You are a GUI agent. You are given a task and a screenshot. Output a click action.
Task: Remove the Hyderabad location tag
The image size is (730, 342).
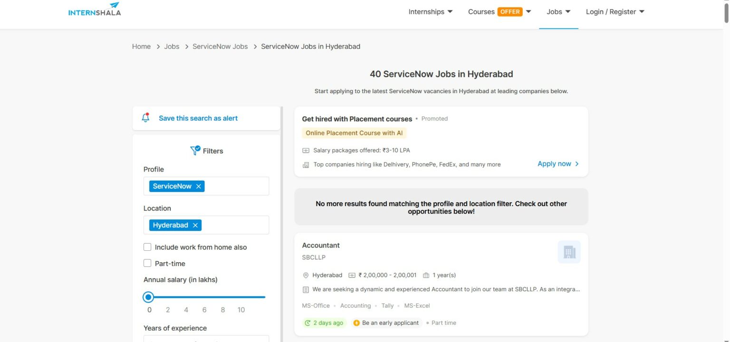[x=195, y=225]
